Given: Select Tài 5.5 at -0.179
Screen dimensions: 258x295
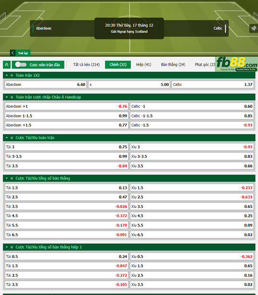Looking at the screenshot, I should click(66, 225).
